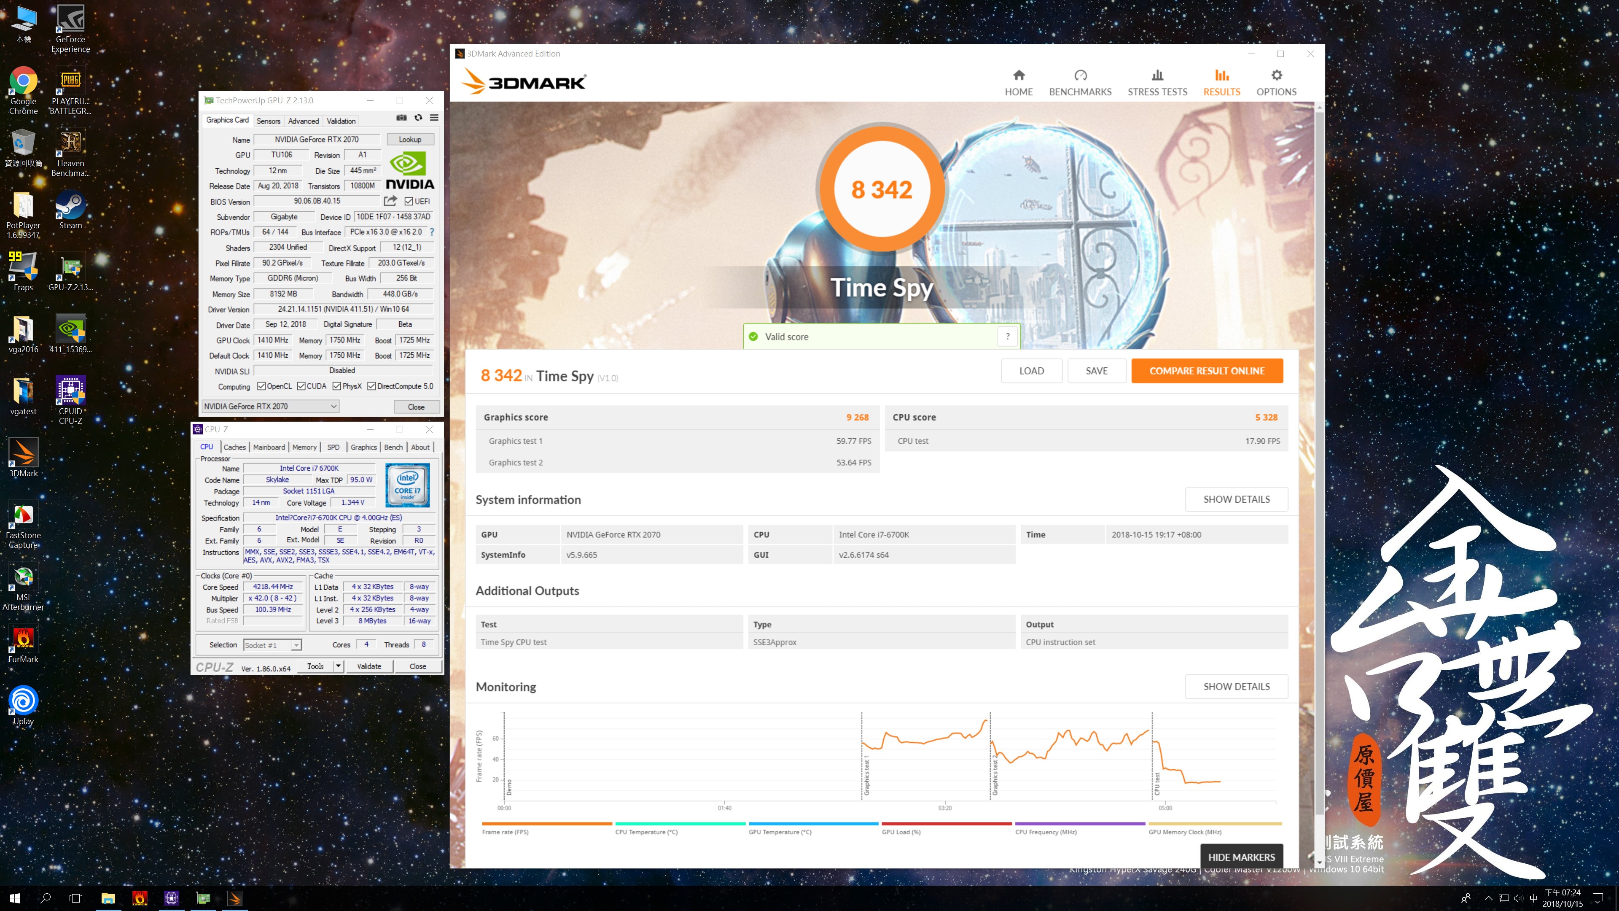Click the SAVE button in 3DMark
The height and width of the screenshot is (911, 1619).
point(1096,371)
